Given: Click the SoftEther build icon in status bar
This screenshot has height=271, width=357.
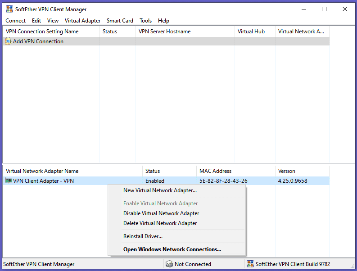Looking at the screenshot, I should (250, 264).
